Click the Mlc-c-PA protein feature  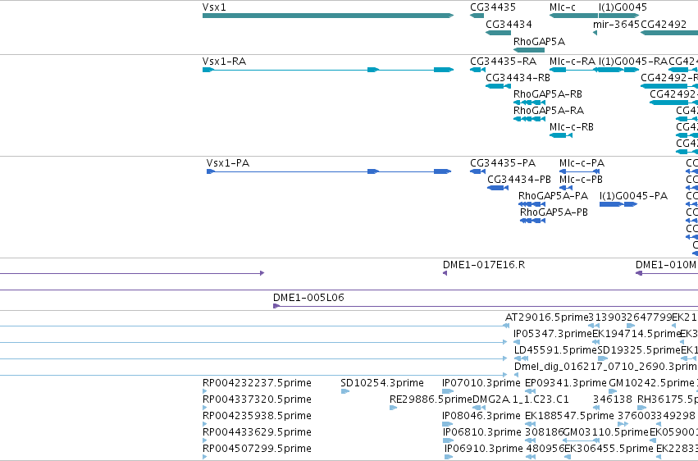[x=579, y=171]
